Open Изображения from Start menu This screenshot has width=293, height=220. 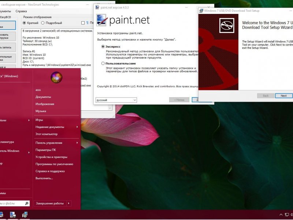[x=45, y=104]
